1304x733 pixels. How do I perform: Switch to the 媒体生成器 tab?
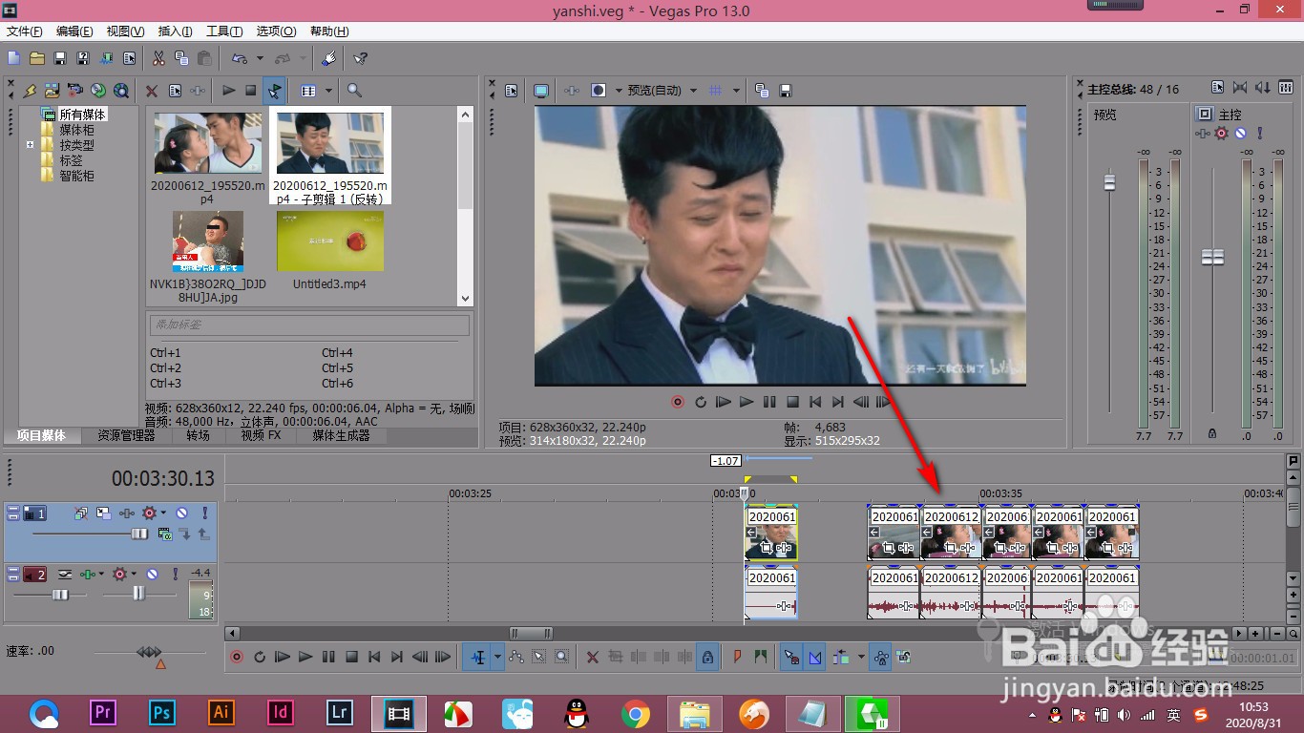point(341,435)
